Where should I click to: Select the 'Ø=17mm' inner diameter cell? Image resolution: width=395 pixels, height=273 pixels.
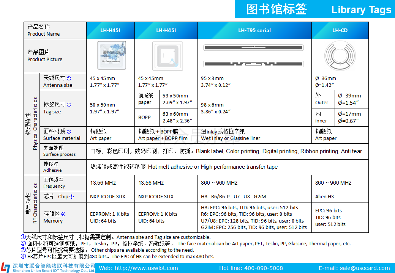pyautogui.click(x=351, y=118)
